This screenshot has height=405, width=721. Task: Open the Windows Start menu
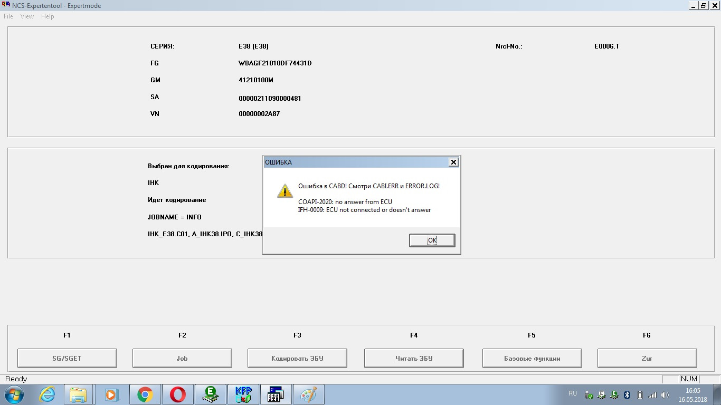pyautogui.click(x=14, y=394)
